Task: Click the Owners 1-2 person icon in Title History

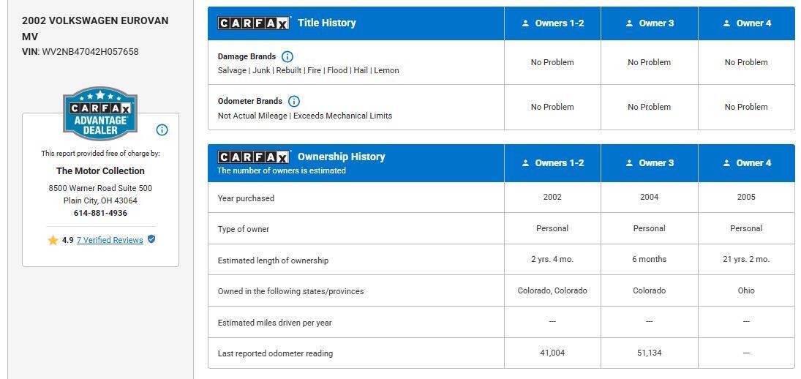Action: click(526, 23)
